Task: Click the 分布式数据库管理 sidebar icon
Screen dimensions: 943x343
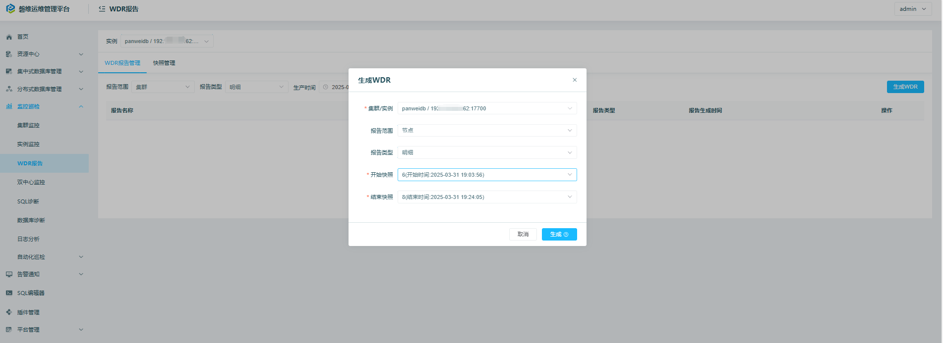Action: click(9, 89)
